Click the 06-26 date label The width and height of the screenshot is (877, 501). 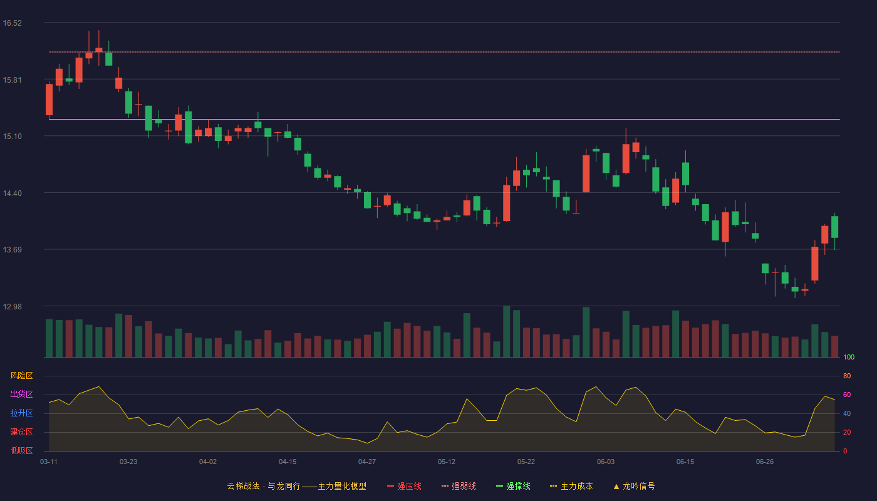[765, 462]
